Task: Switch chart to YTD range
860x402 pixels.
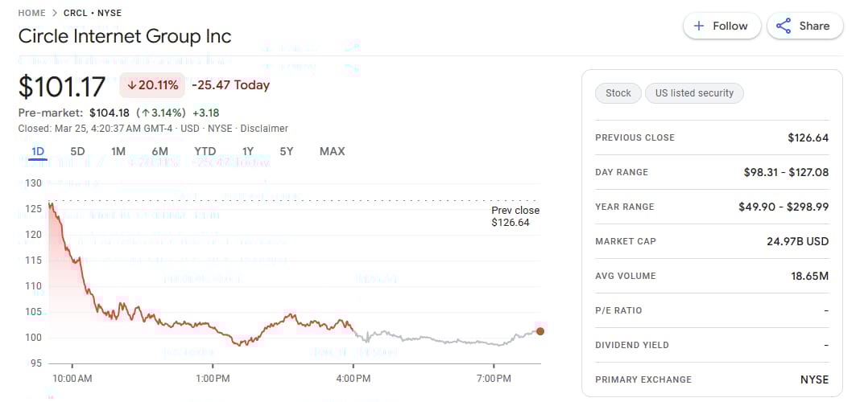Action: tap(205, 151)
